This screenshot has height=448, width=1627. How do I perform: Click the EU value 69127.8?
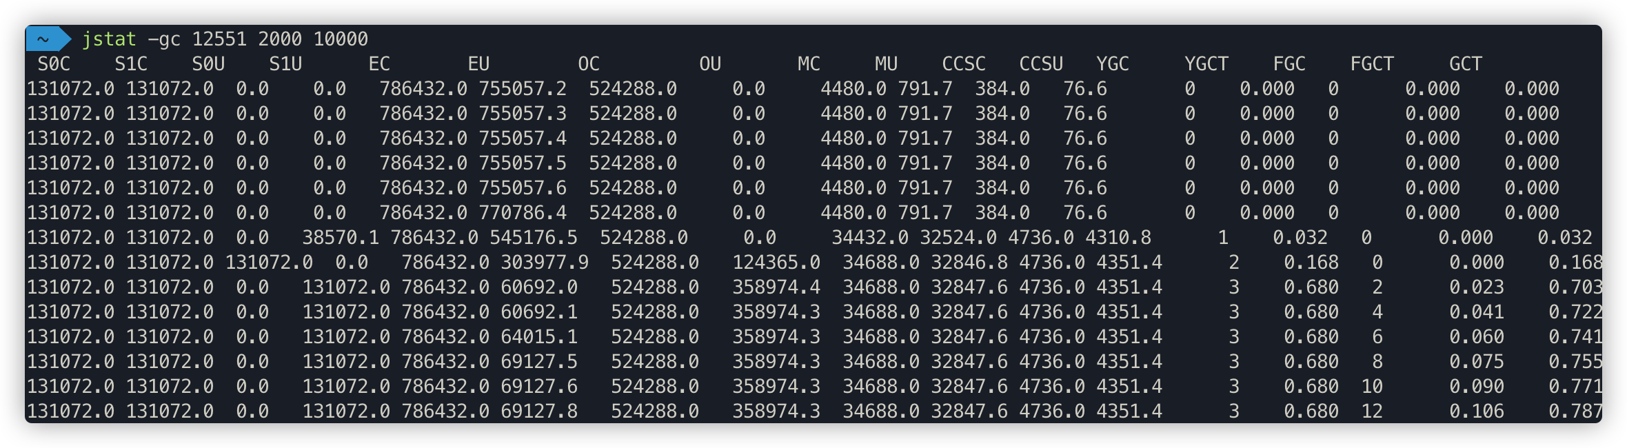click(539, 411)
